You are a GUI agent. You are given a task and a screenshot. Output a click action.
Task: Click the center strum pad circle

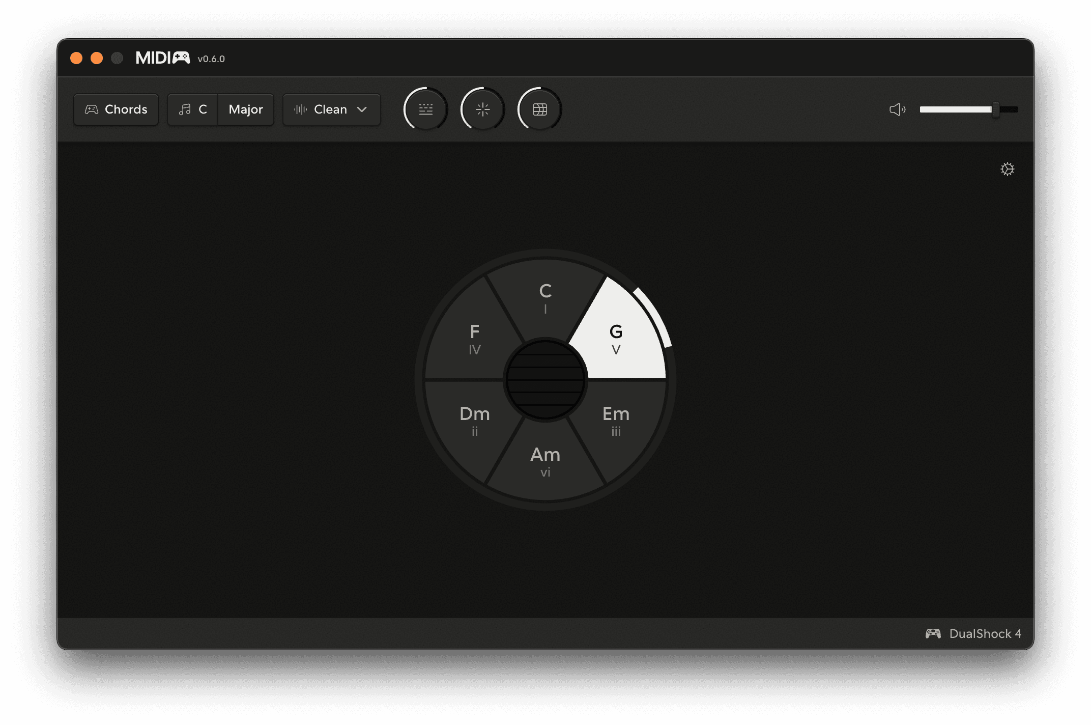pyautogui.click(x=545, y=380)
